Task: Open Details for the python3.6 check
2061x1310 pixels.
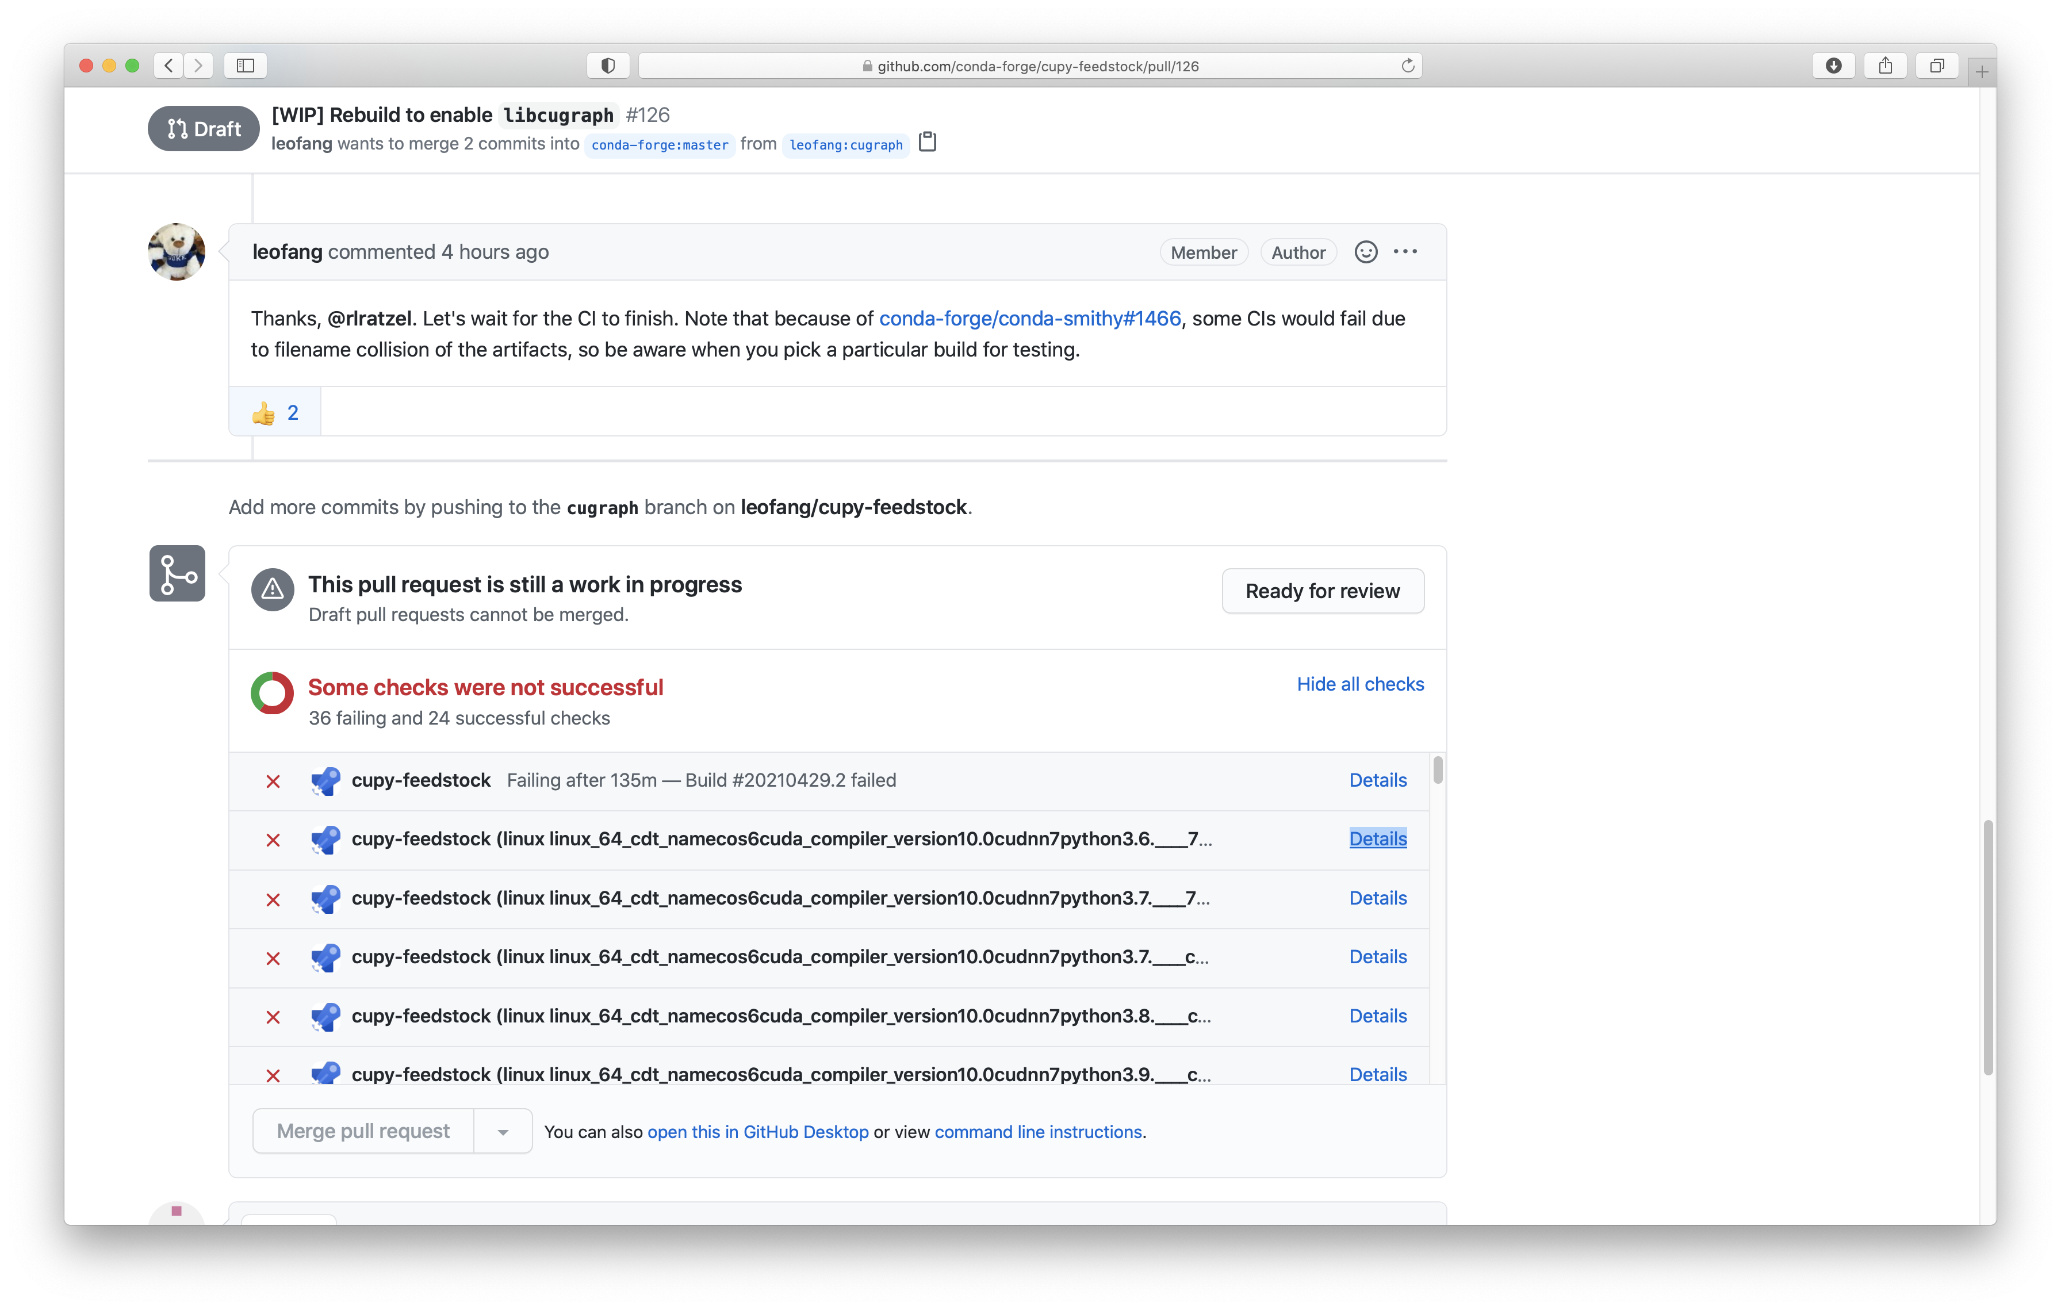Action: pos(1378,840)
